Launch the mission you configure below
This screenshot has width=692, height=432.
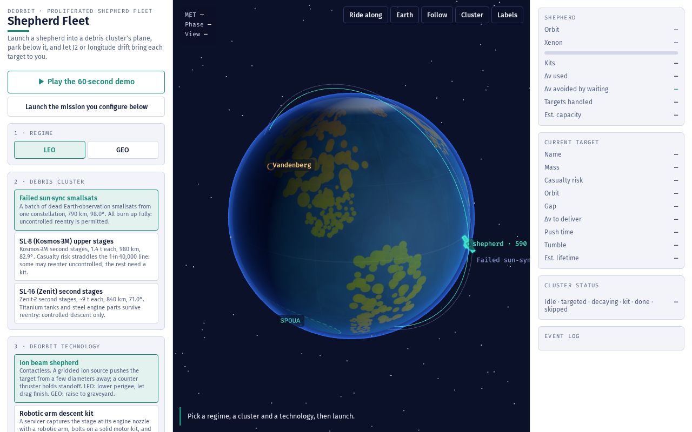pyautogui.click(x=86, y=107)
